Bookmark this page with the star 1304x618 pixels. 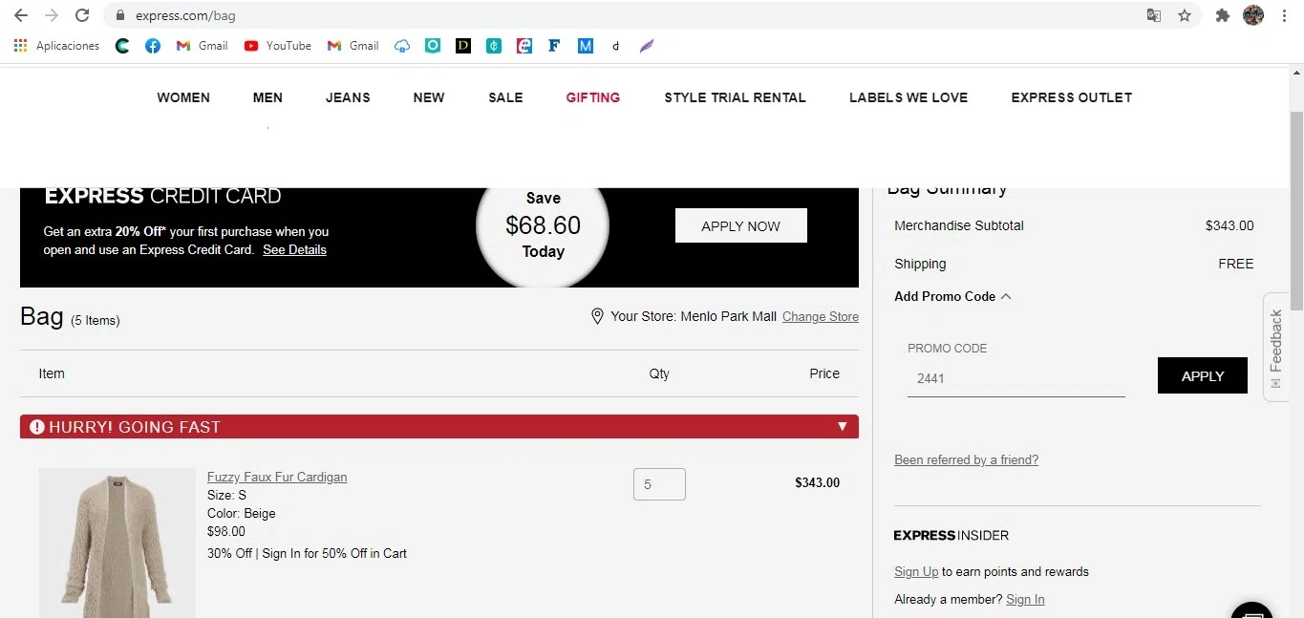pyautogui.click(x=1185, y=15)
